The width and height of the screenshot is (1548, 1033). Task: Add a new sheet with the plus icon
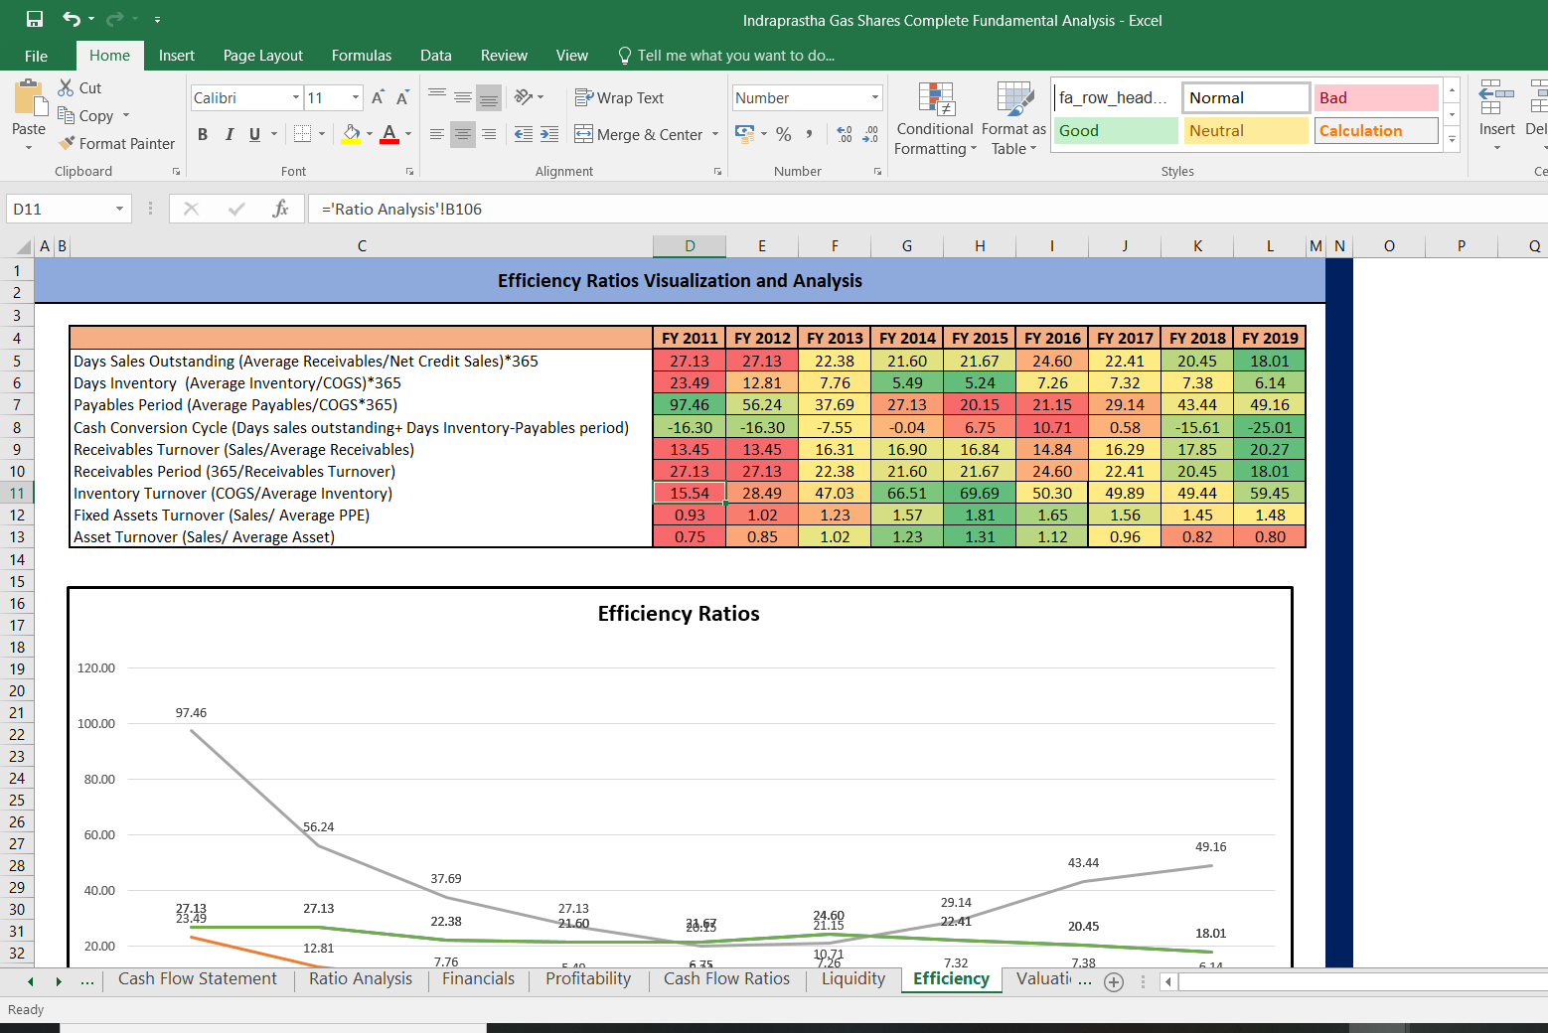tap(1114, 981)
